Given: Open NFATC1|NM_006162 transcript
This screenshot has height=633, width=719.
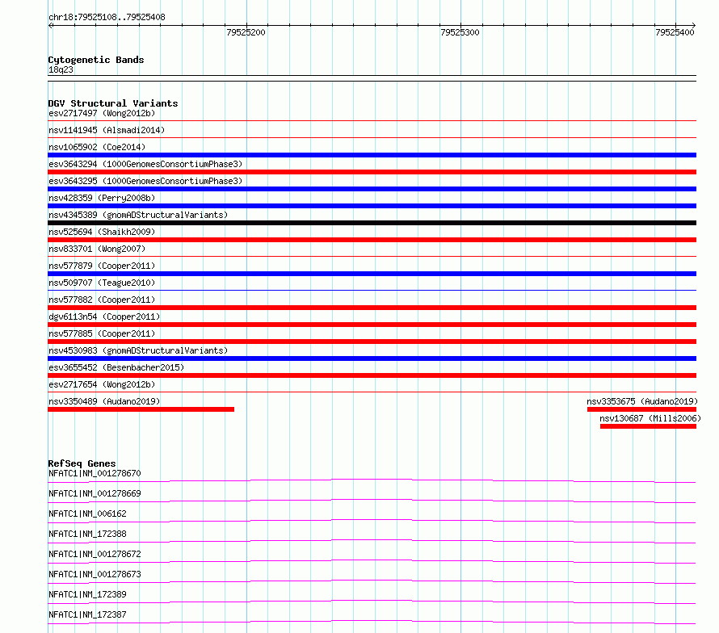Looking at the screenshot, I should (x=87, y=514).
